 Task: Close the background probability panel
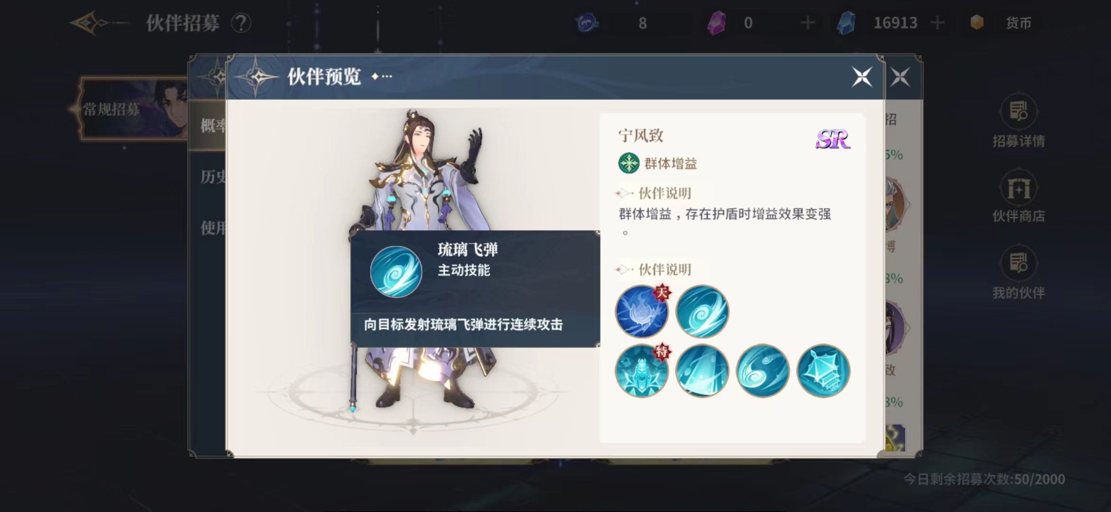[900, 77]
